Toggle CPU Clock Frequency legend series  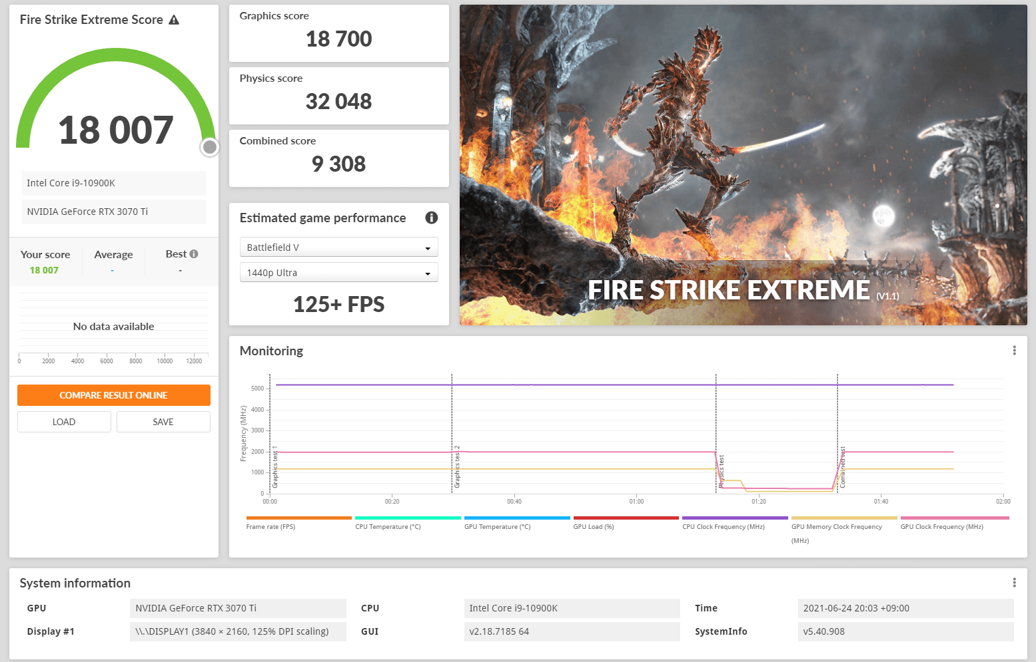[735, 523]
